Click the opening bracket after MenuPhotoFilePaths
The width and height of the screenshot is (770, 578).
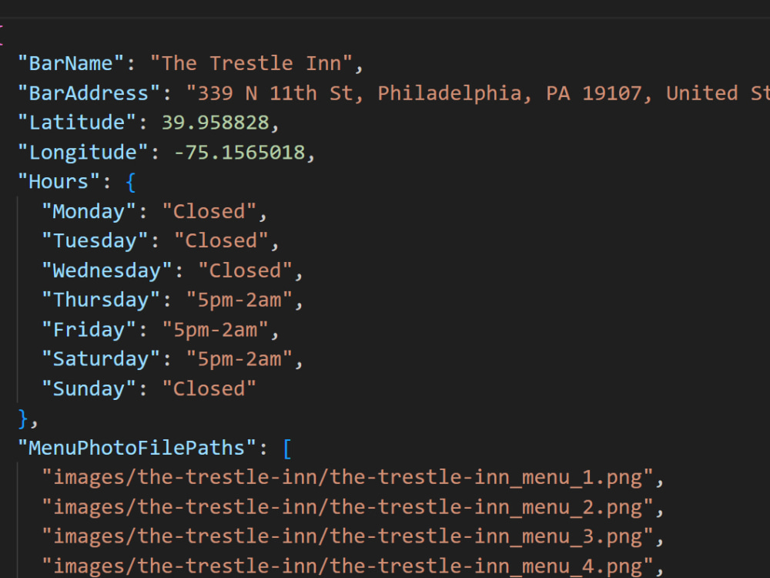[287, 449]
